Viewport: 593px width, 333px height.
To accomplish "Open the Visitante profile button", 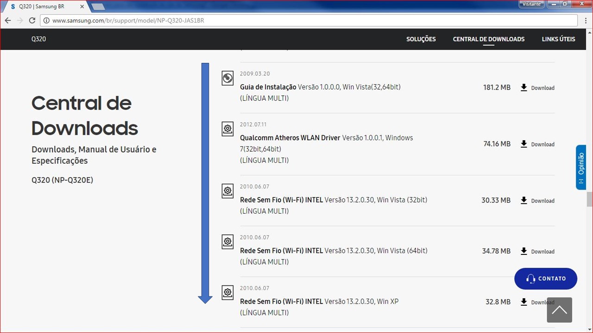I will (531, 4).
